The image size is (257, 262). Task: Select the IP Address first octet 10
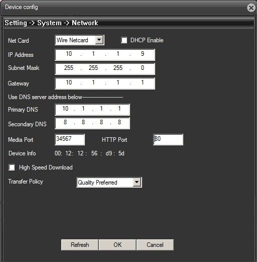click(x=69, y=54)
